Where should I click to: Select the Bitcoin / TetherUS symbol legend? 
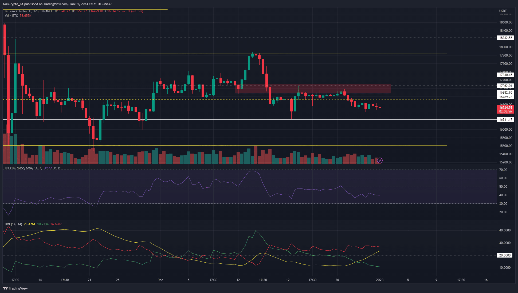29,11
